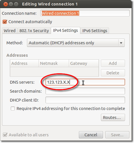134x143 pixels.
Task: Open the Method dropdown list
Action: click(76, 43)
